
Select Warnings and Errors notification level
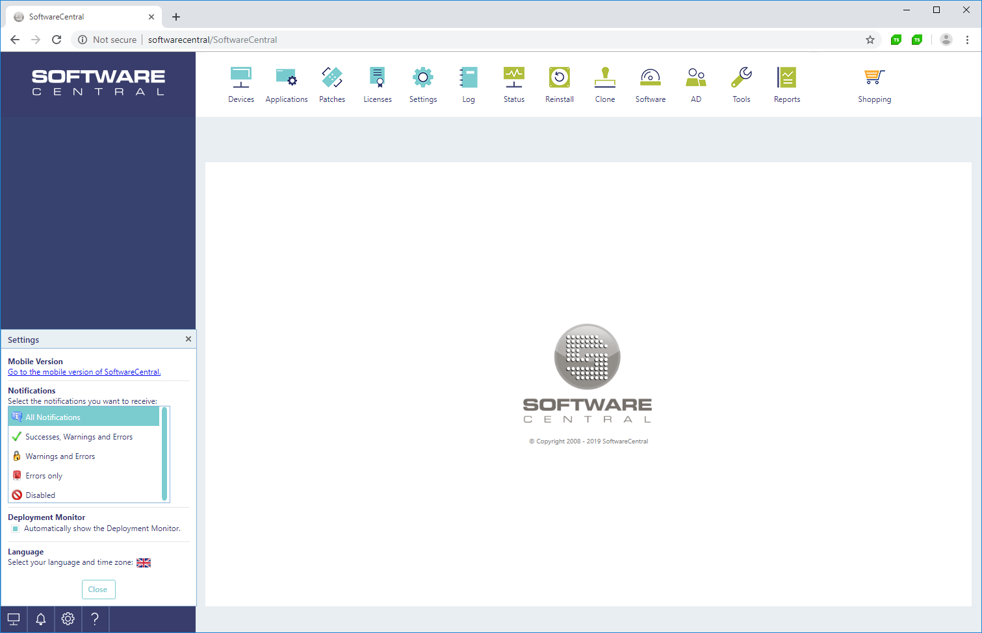tap(60, 456)
